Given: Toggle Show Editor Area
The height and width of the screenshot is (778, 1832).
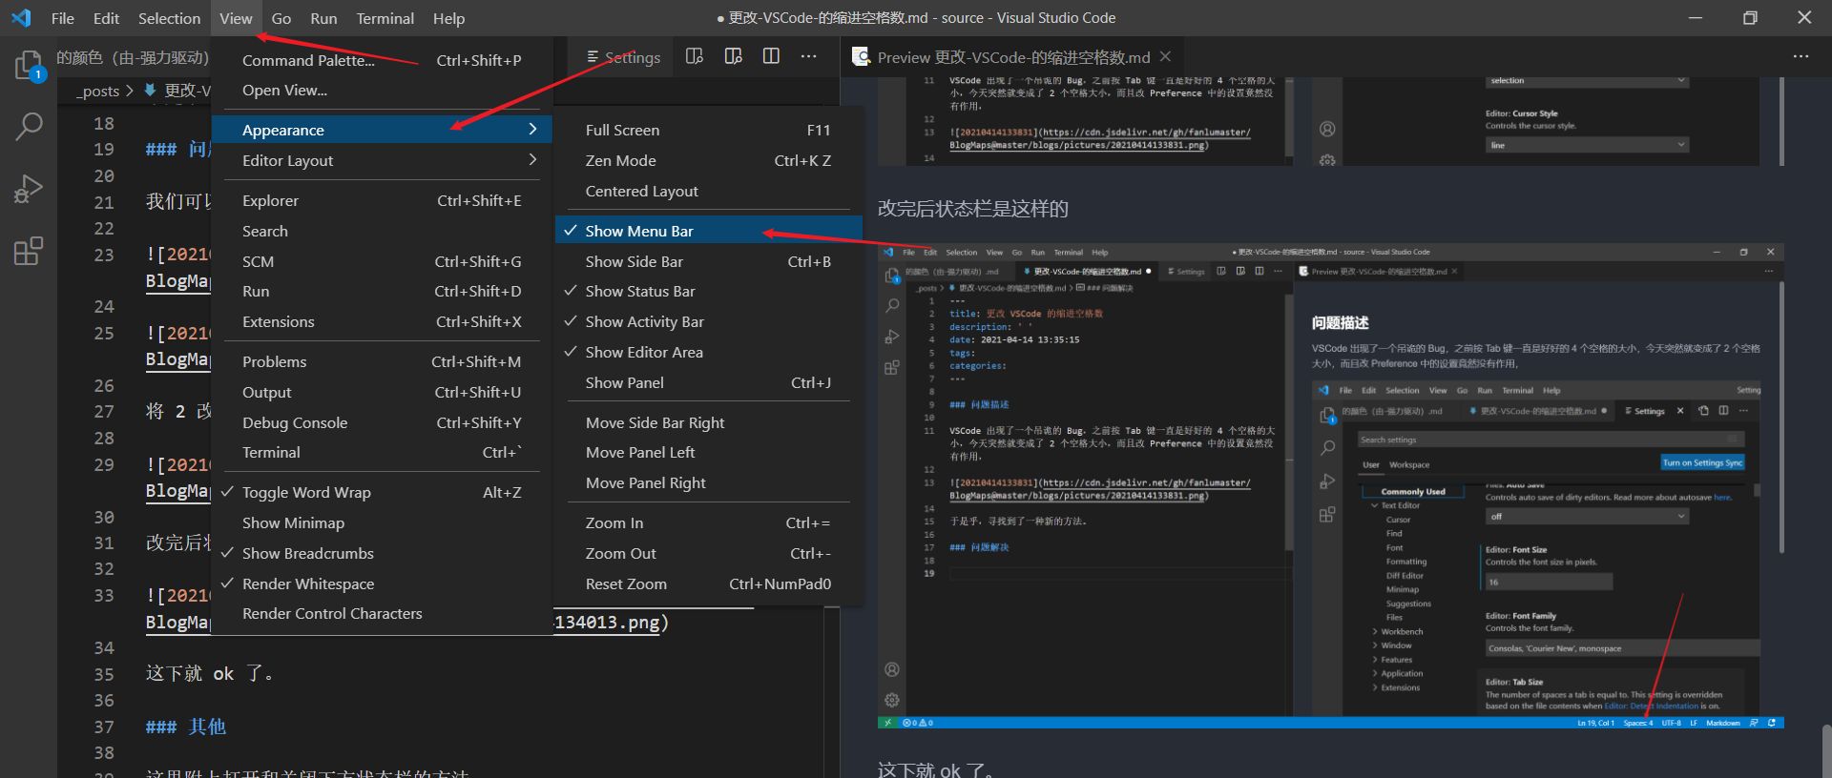Looking at the screenshot, I should tap(708, 353).
